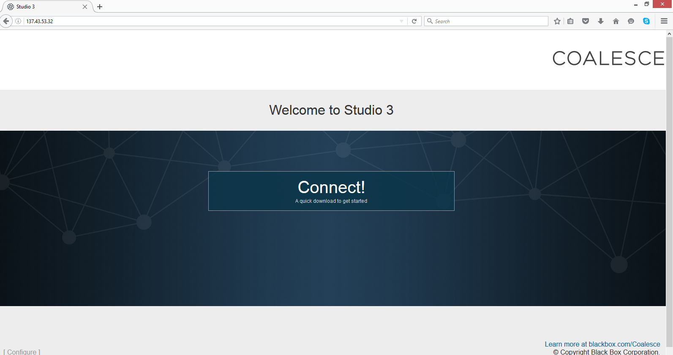Restore down the browser window
The width and height of the screenshot is (673, 355).
click(x=647, y=4)
